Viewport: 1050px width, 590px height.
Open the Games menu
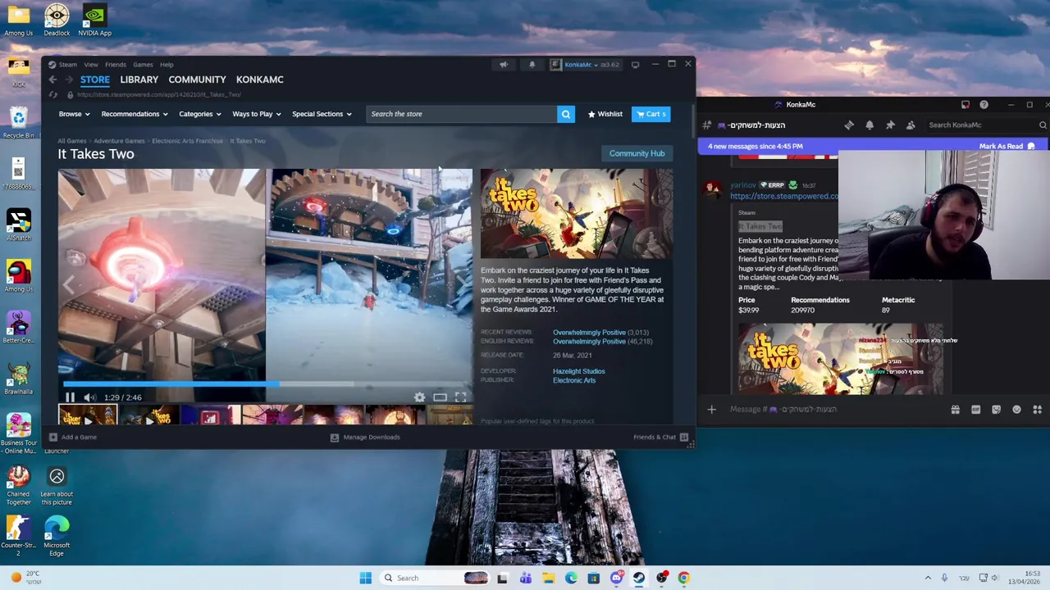point(143,65)
